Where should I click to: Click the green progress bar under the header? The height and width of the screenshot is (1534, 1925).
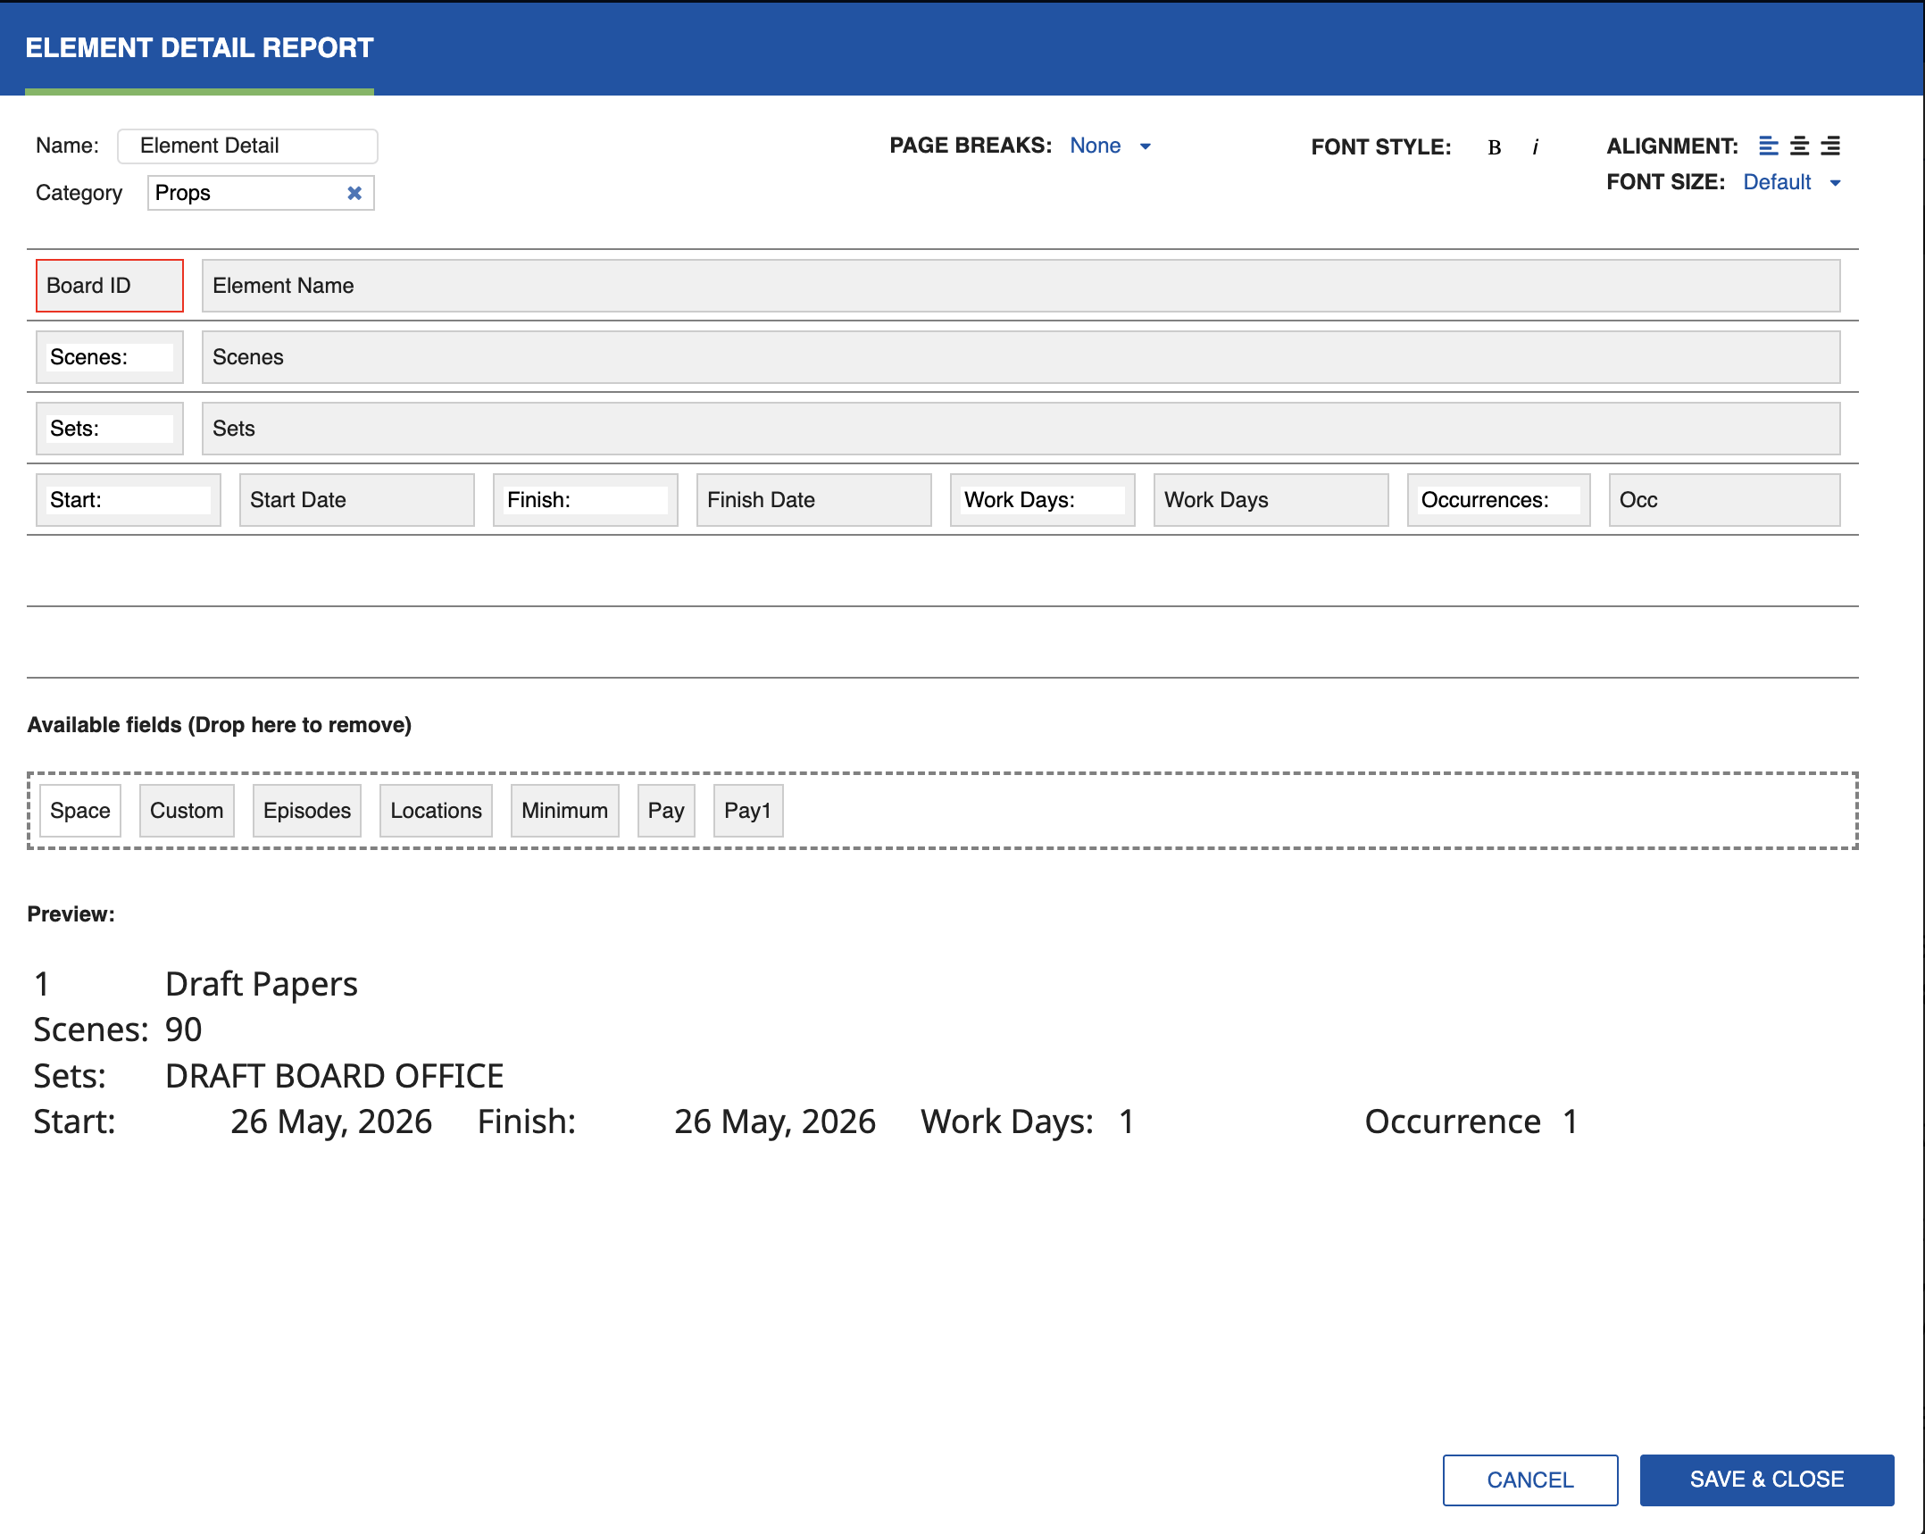coord(198,92)
